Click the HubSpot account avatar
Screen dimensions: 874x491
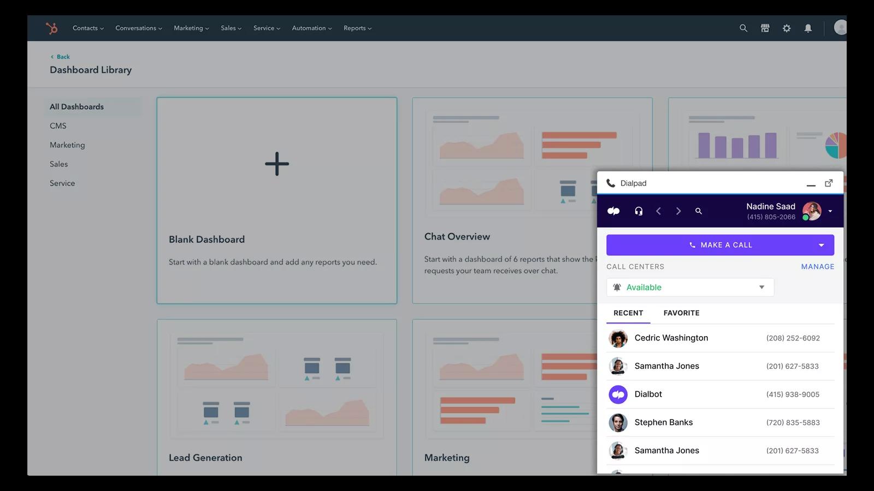pos(841,27)
